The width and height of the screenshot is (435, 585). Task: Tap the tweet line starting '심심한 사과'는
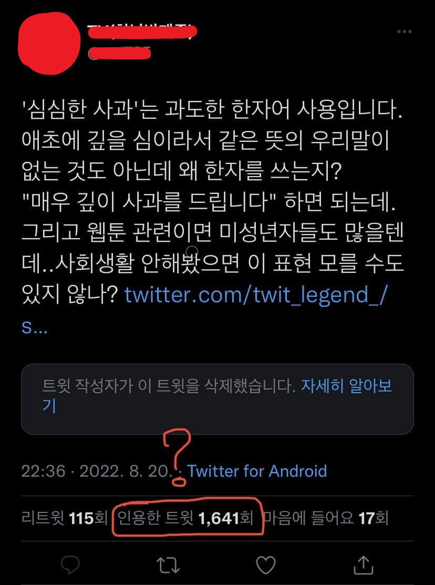pyautogui.click(x=212, y=110)
